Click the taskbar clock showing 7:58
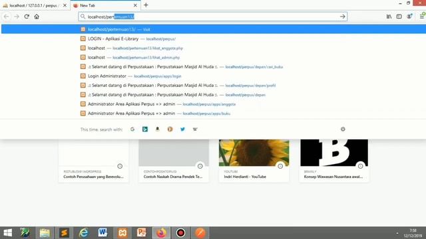 [x=413, y=233]
